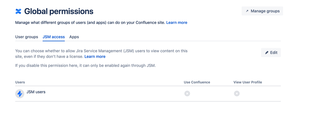
Task: Click the Users column header
Action: 20,82
